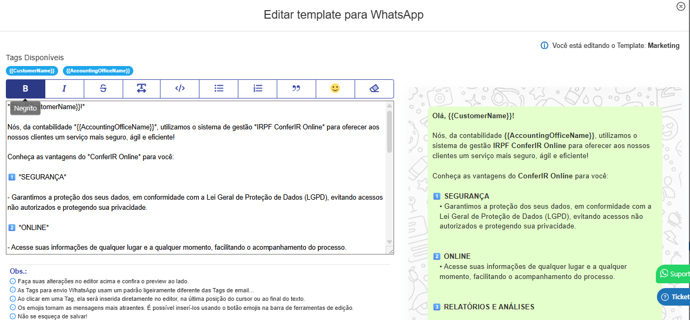Insert a bulleted list
This screenshot has width=690, height=320.
pyautogui.click(x=219, y=88)
